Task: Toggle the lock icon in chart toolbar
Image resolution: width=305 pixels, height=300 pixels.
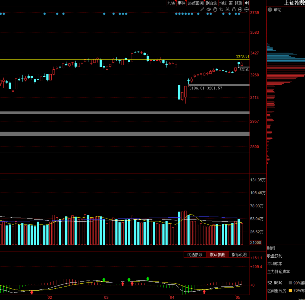Action: [x=234, y=10]
